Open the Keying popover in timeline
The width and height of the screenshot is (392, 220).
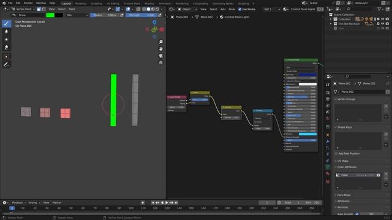click(x=34, y=203)
